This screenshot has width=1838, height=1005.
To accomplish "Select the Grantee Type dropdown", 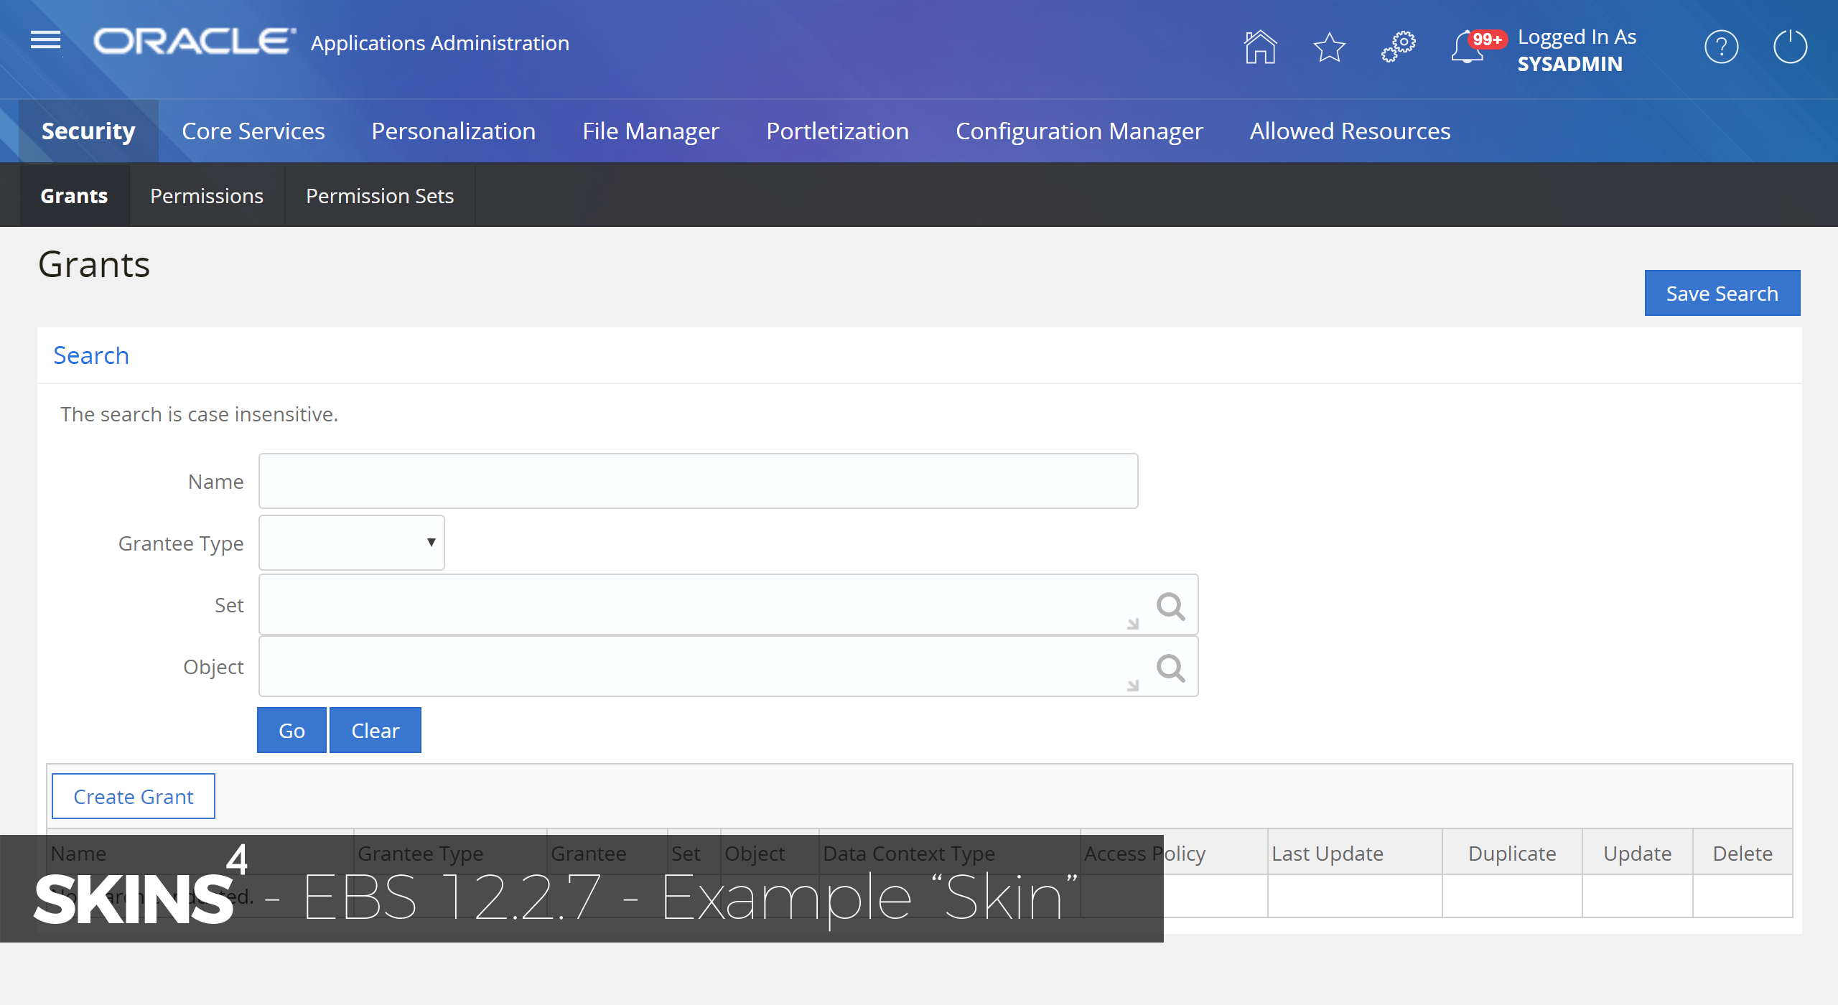I will 352,542.
